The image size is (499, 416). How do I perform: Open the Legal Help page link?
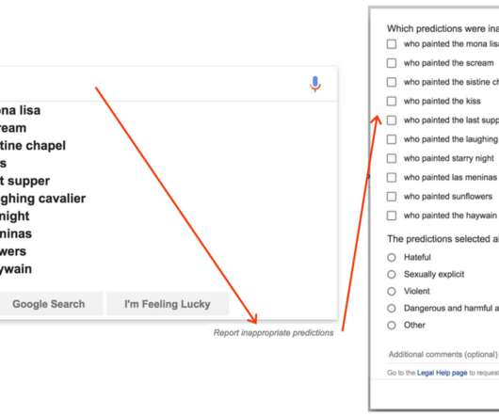pyautogui.click(x=442, y=373)
